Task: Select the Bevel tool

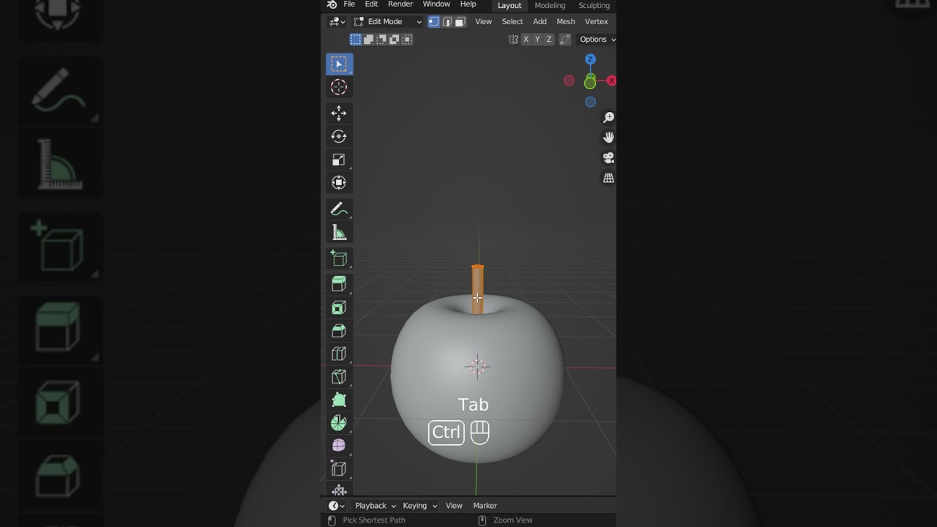Action: click(339, 331)
